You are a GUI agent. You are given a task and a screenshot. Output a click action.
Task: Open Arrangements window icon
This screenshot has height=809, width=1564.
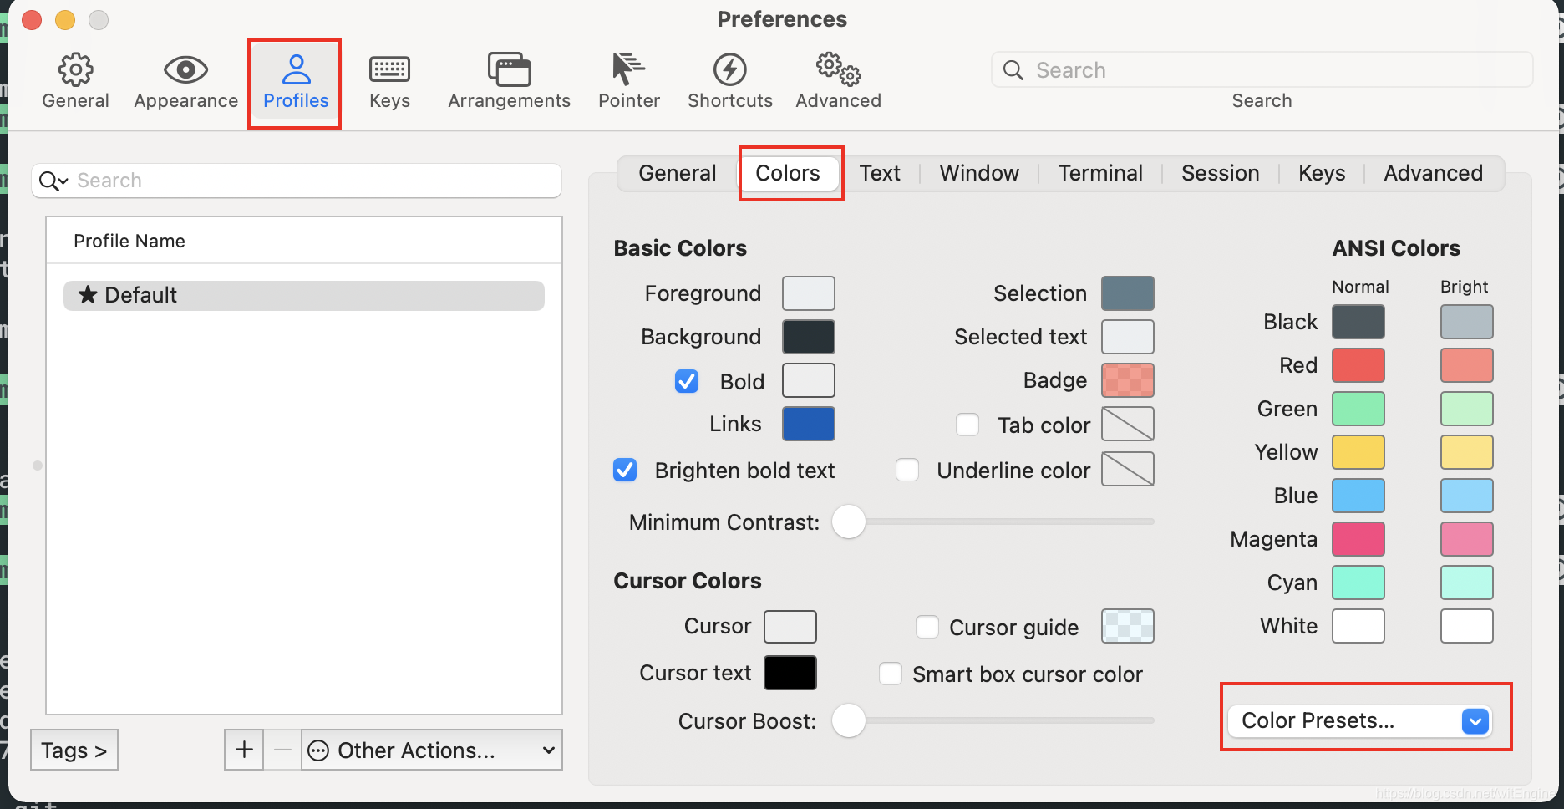[x=509, y=69]
